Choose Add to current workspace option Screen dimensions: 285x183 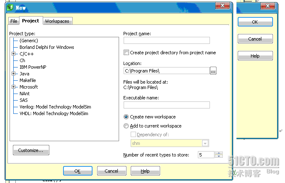click(126, 126)
